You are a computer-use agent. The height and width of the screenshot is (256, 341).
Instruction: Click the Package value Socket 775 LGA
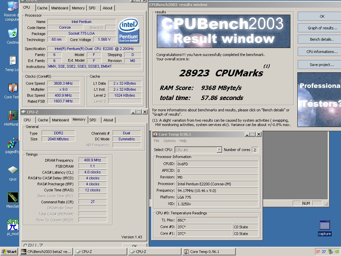(x=82, y=33)
